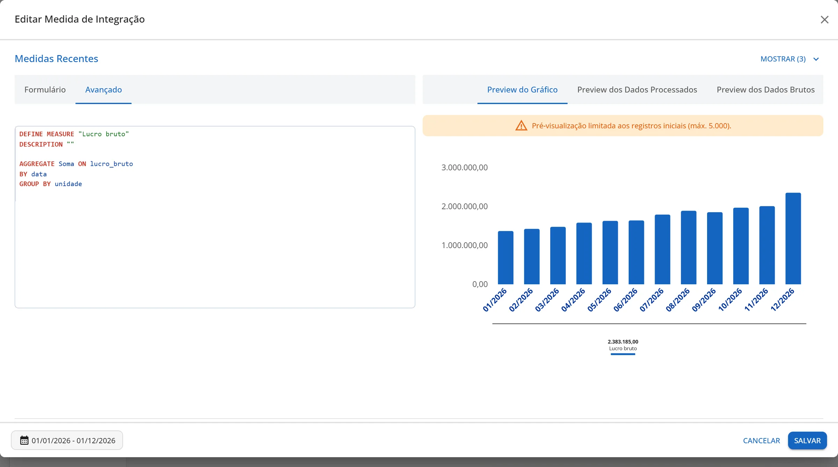This screenshot has height=467, width=838.
Task: Click the lucro_bruto field name in code
Action: (111, 164)
